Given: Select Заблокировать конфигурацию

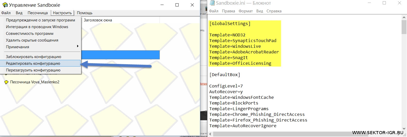Looking at the screenshot, I should coord(41,57).
